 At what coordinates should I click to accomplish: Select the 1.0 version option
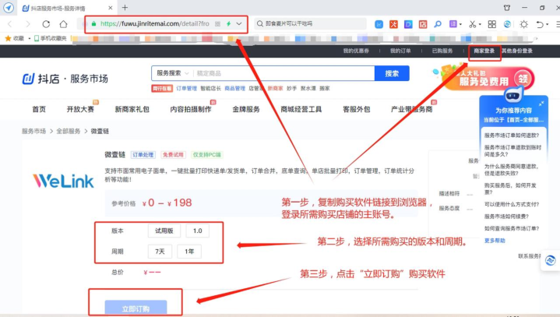[198, 231]
